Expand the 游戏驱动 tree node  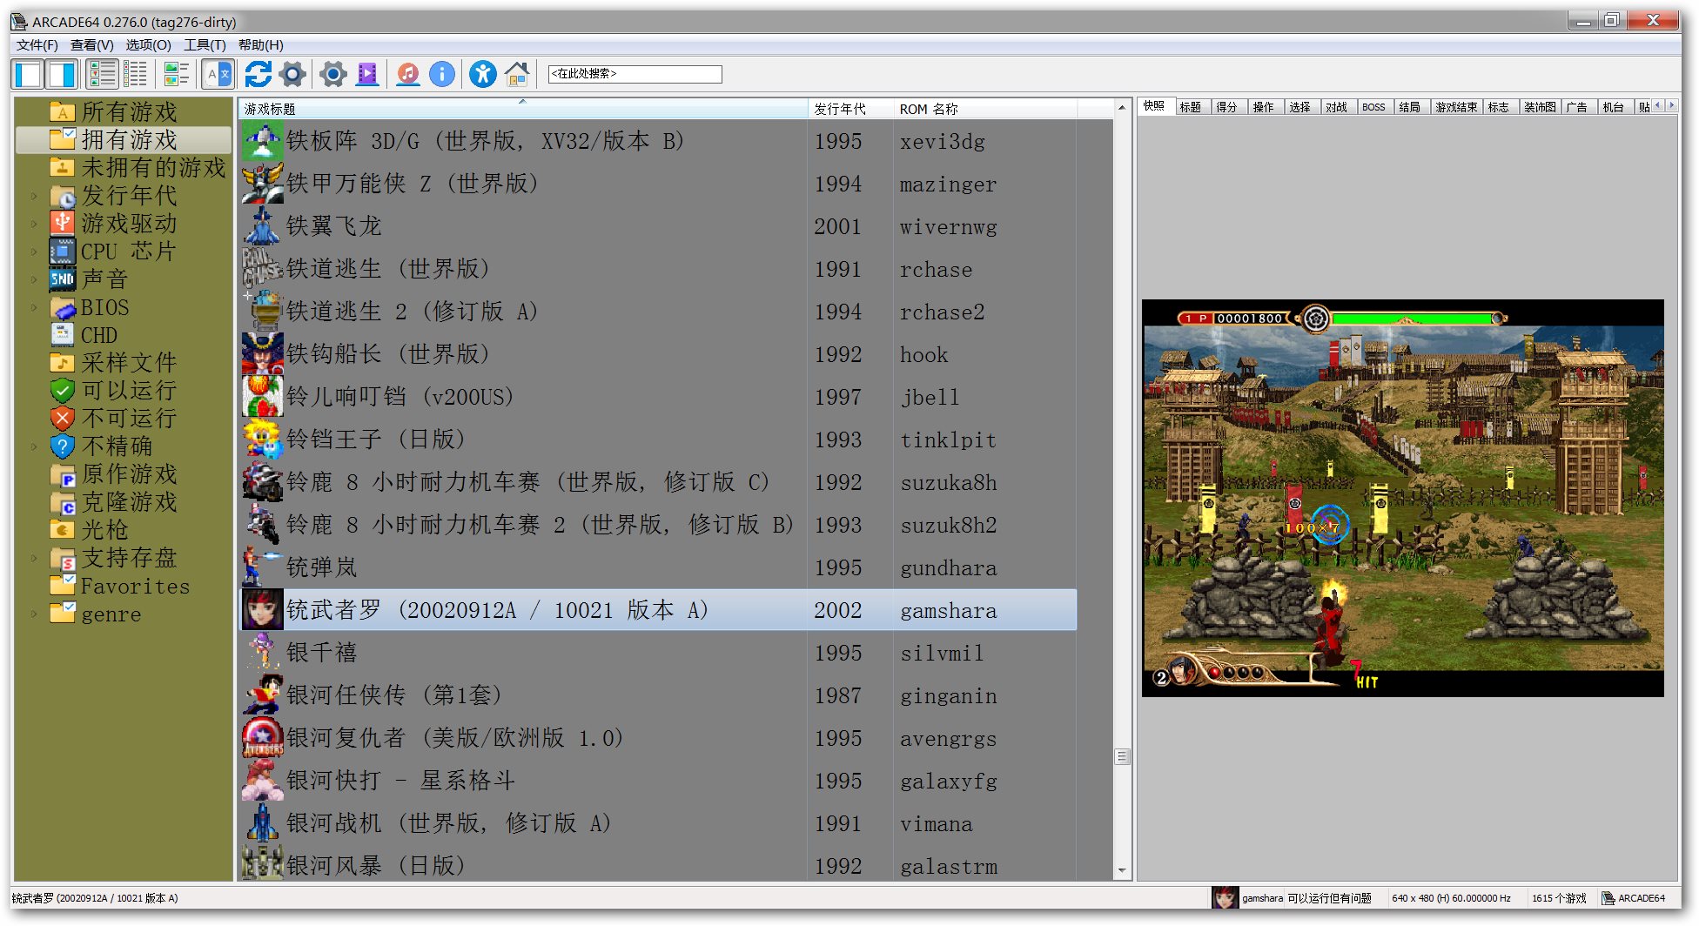click(34, 224)
